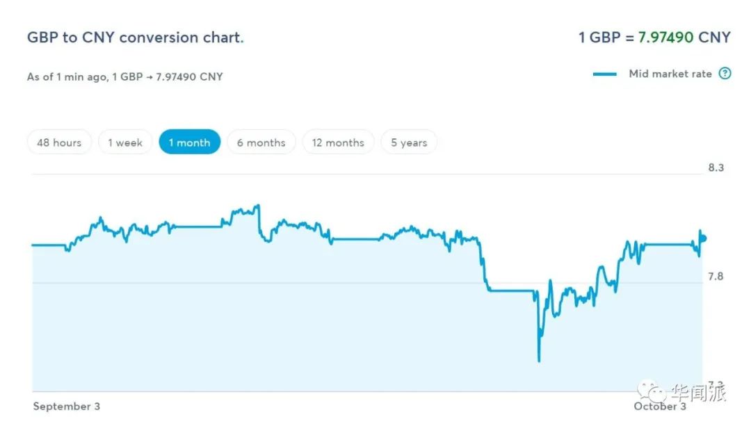The height and width of the screenshot is (426, 751).
Task: Click the help icon beside Mid market rate
Action: (x=725, y=74)
